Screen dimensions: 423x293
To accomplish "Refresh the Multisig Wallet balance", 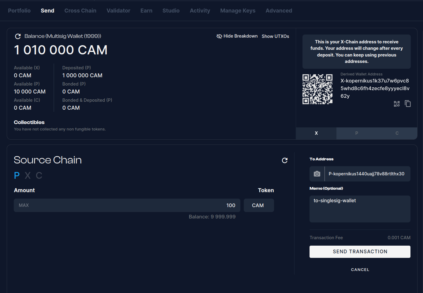I will [18, 36].
